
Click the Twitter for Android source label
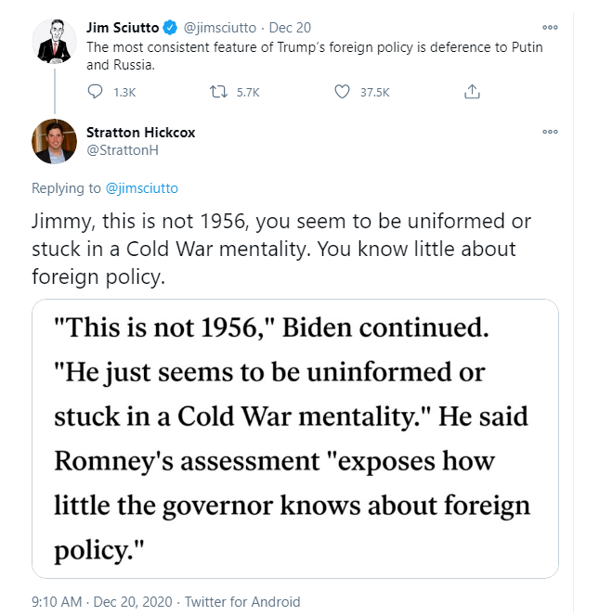click(242, 602)
